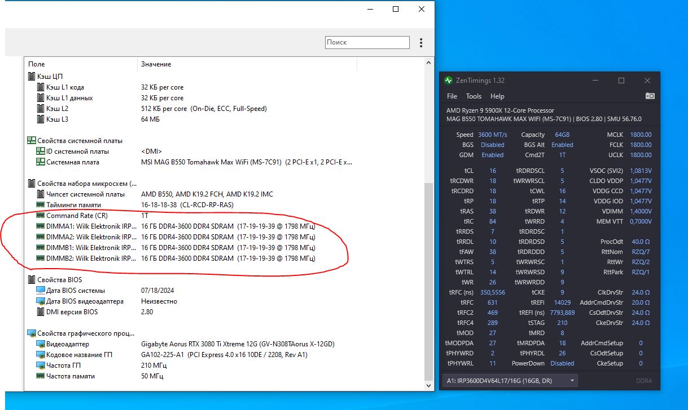Viewport: 688px width, 410px height.
Task: Click the GDM Enabled value
Action: [493, 155]
